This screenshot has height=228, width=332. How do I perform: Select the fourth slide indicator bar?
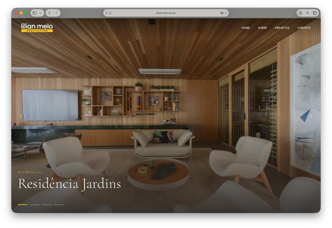pyautogui.click(x=59, y=205)
